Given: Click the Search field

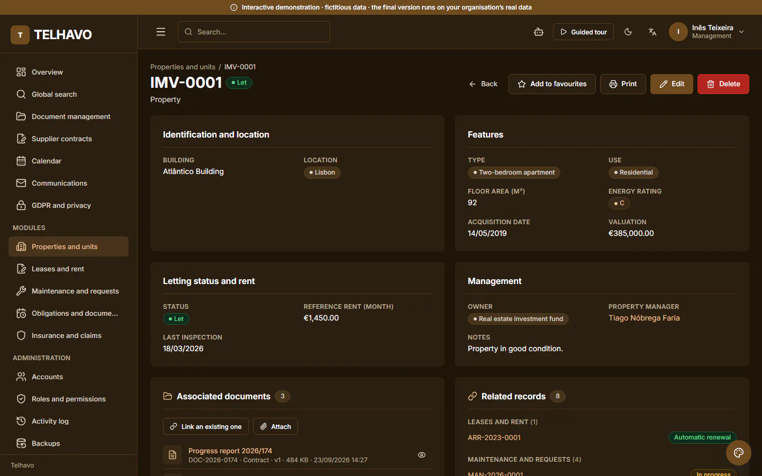Looking at the screenshot, I should pyautogui.click(x=254, y=32).
